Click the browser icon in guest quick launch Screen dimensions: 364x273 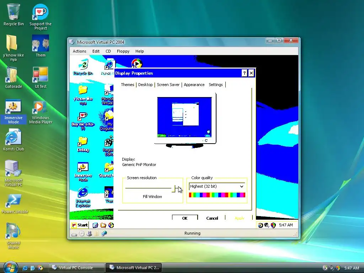[95, 225]
